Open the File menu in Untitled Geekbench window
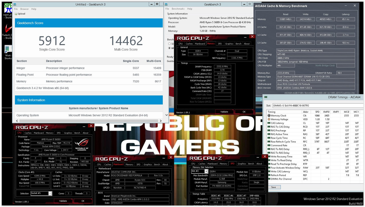The height and width of the screenshot is (207, 365). pyautogui.click(x=16, y=9)
